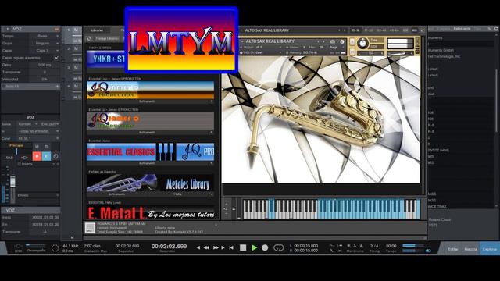Click the Transponer value in track inspector
The image size is (500, 281).
click(x=45, y=72)
